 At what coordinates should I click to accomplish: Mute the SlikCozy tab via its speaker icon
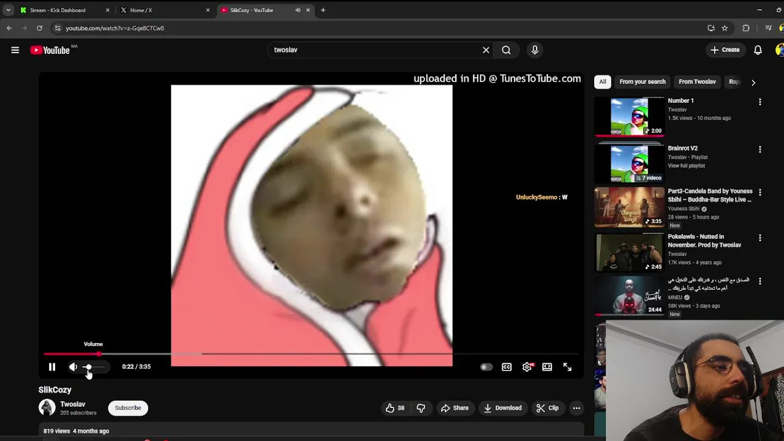pyautogui.click(x=298, y=10)
